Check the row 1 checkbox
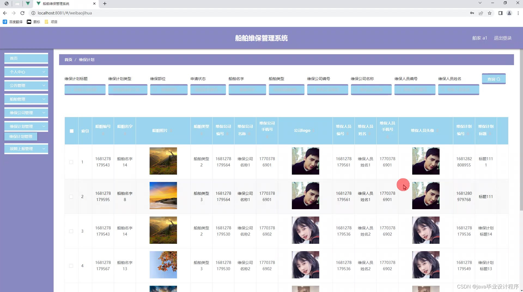Viewport: 523px width, 292px height. point(71,162)
